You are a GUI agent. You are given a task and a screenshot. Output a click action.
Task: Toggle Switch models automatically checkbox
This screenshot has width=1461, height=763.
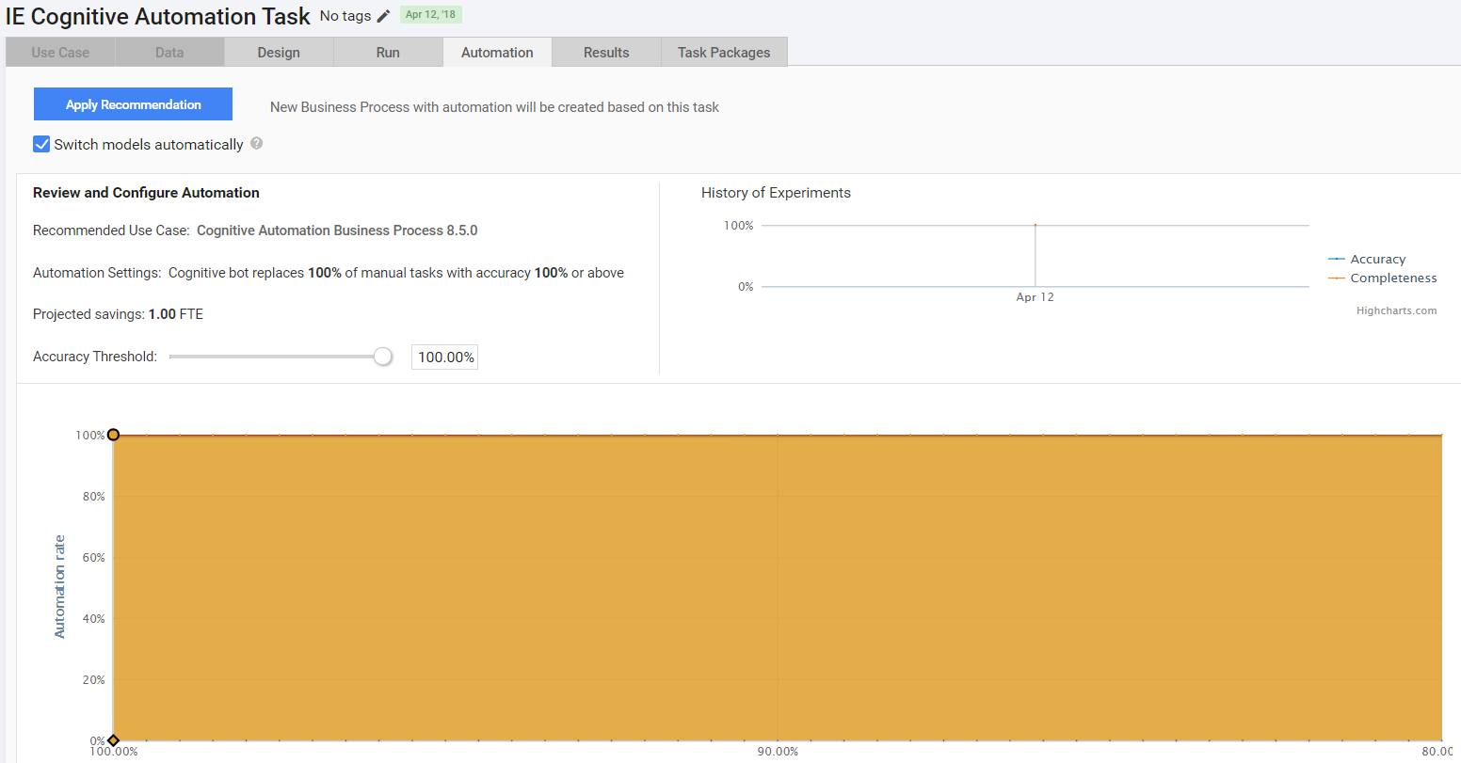click(x=41, y=144)
